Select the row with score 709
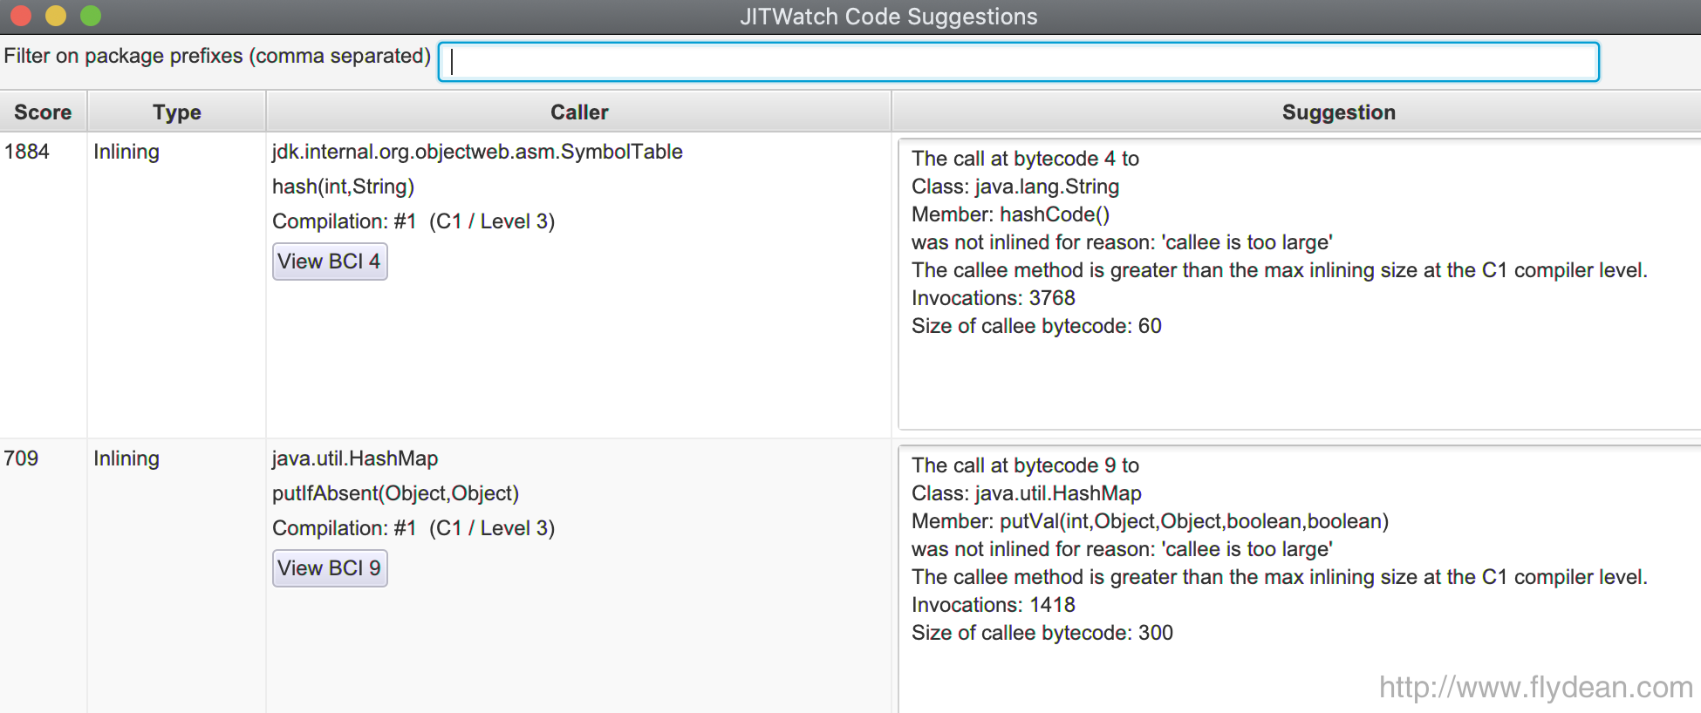 [22, 458]
